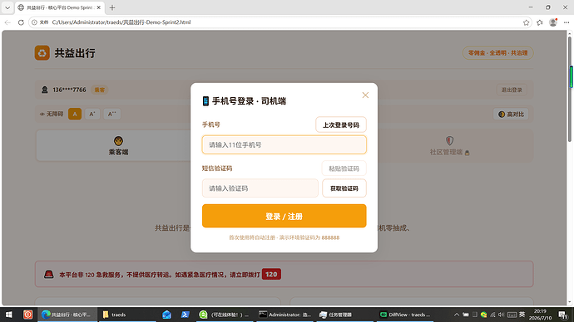This screenshot has width=574, height=322.
Task: Click the red 120 emergency call badge
Action: [x=271, y=274]
